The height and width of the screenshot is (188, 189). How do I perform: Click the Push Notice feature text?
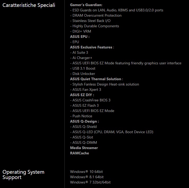click(81, 116)
